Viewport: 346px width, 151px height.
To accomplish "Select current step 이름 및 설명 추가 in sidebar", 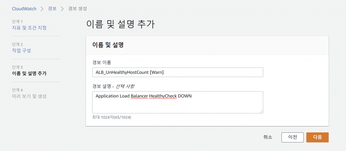I will click(x=29, y=73).
